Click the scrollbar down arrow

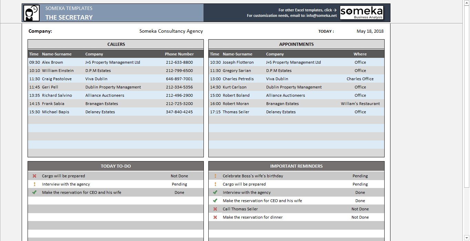coord(467,237)
